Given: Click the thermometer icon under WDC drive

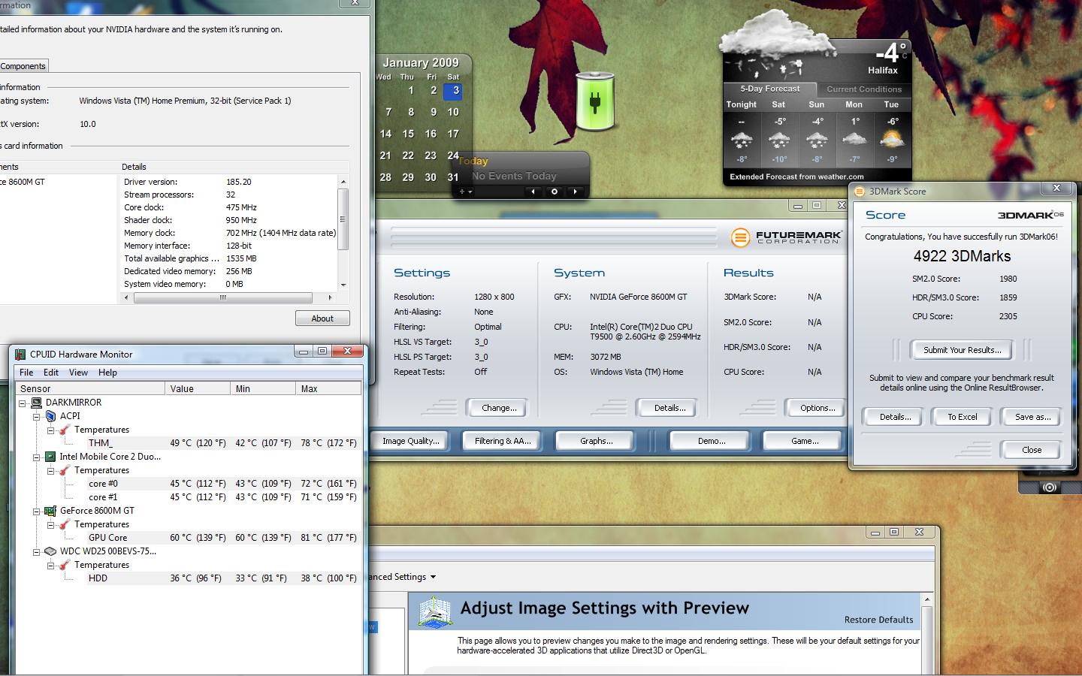Looking at the screenshot, I should point(65,565).
